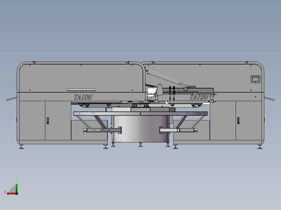Pick the left cabinet door handle
Screen dimensions: 281x210
(48, 121)
